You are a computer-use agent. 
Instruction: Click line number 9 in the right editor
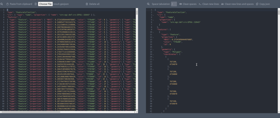[x=151, y=30]
